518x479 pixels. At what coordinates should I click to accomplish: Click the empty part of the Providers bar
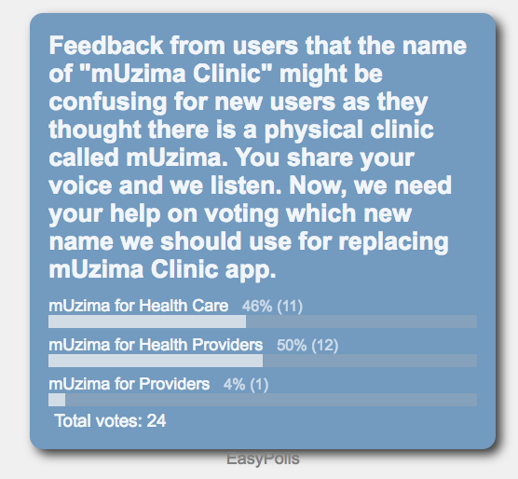pos(271,400)
